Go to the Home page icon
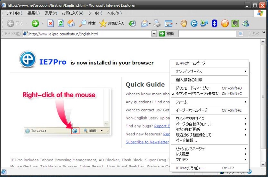This screenshot has width=268, height=177. (x=71, y=23)
